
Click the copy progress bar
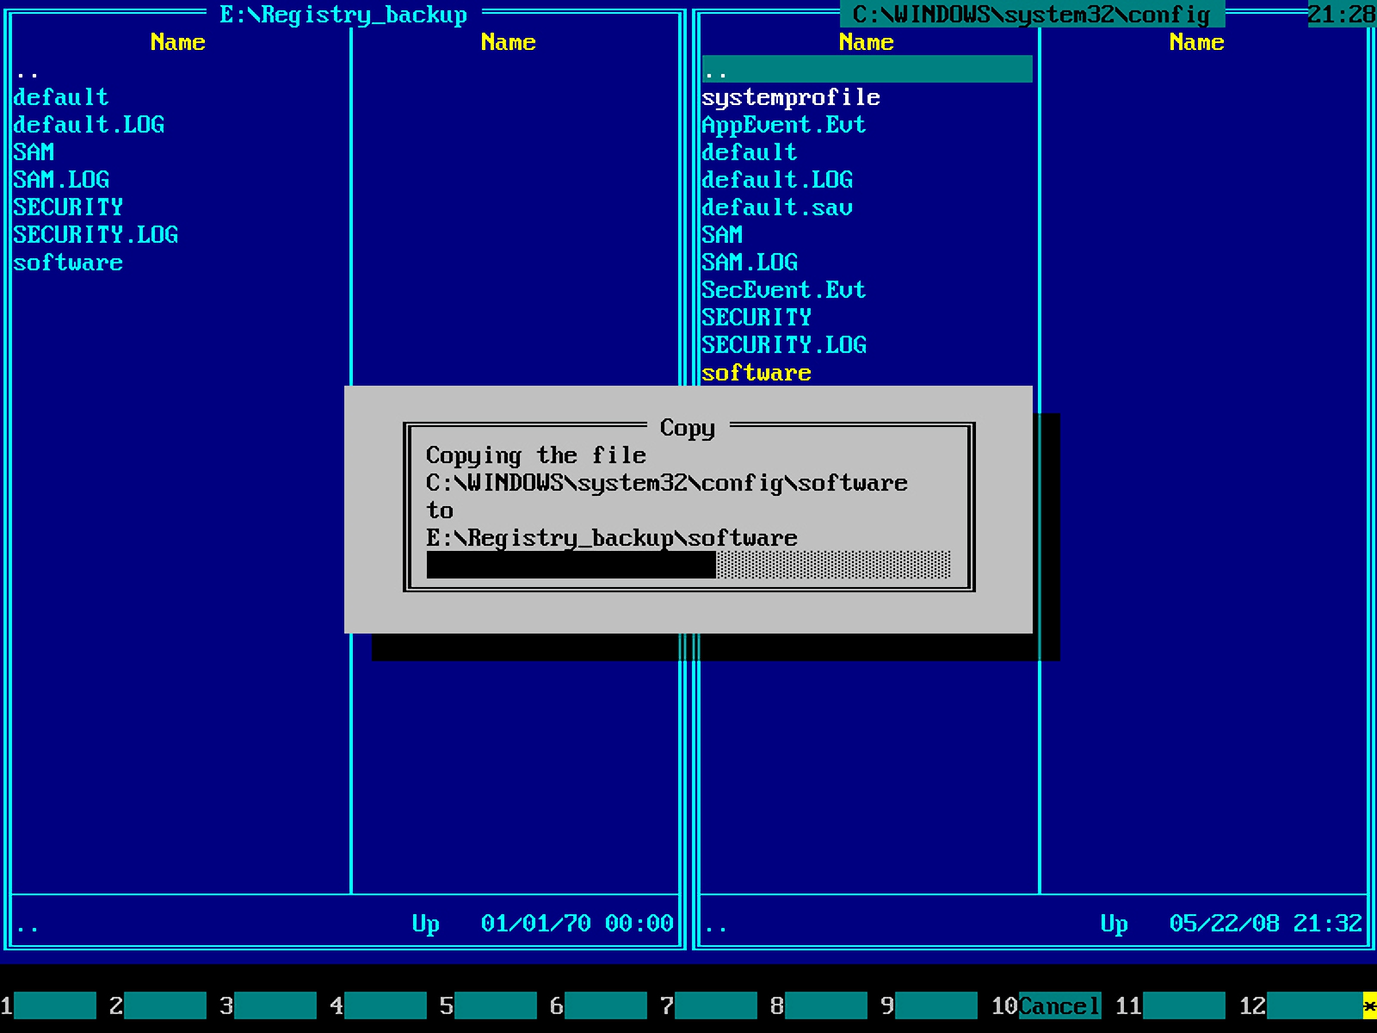click(688, 565)
